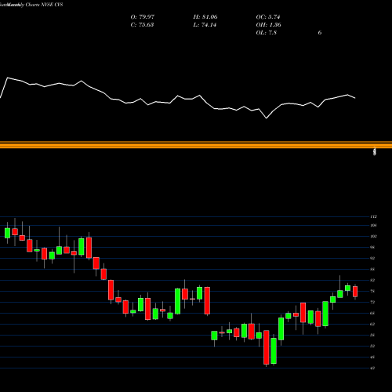Click price axis label 102
This screenshot has width=392, height=392.
(x=374, y=236)
